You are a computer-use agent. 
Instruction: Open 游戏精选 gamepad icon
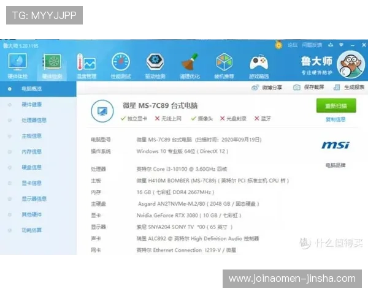(x=259, y=62)
